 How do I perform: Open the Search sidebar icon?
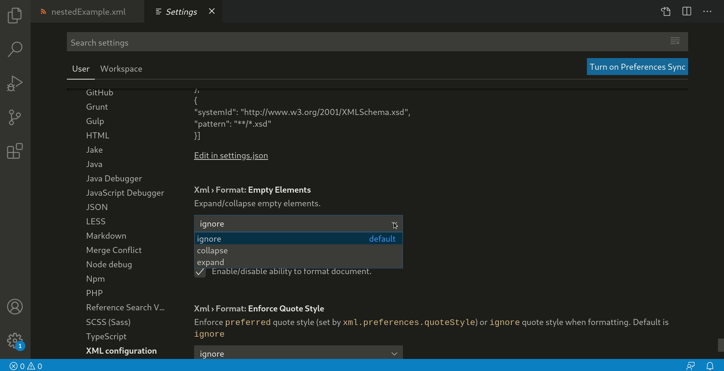(14, 49)
